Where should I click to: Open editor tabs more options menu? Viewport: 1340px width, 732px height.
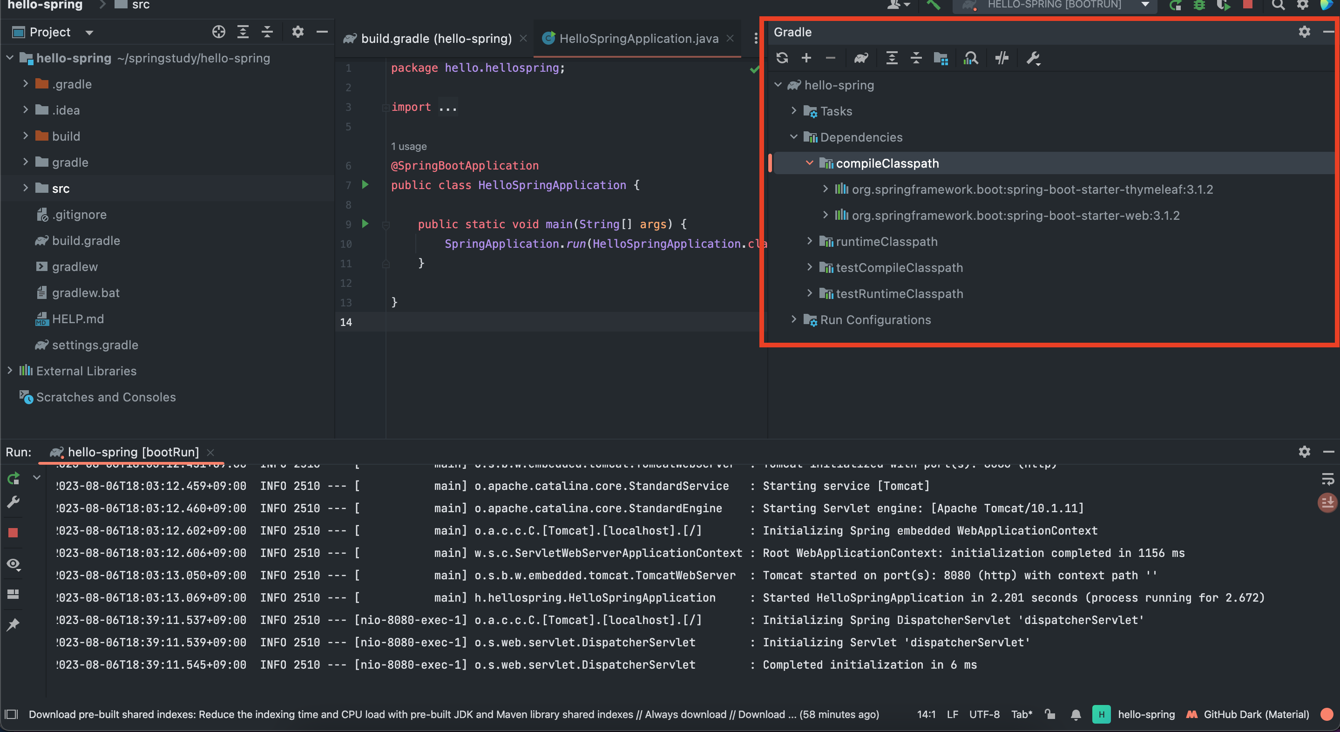755,39
